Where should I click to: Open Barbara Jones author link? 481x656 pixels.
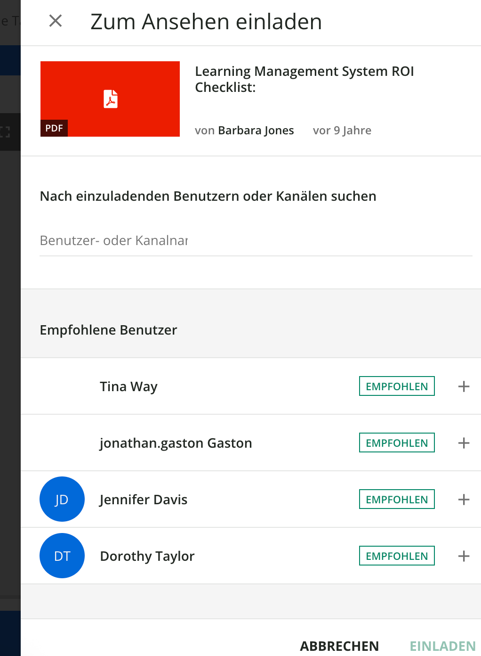[x=256, y=131]
